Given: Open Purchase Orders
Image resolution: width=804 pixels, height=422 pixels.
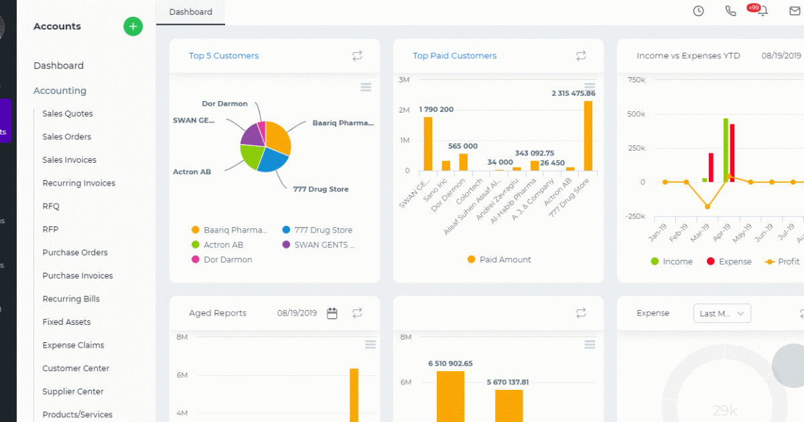Looking at the screenshot, I should click(75, 253).
